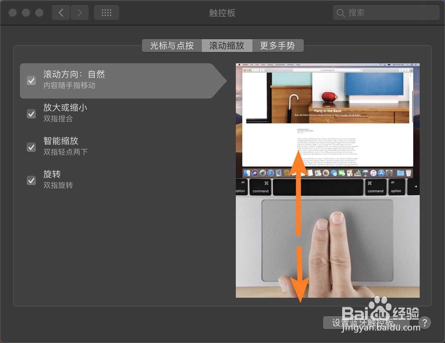Click the Siri icon in the preview Dock
The image size is (445, 343).
(255, 173)
